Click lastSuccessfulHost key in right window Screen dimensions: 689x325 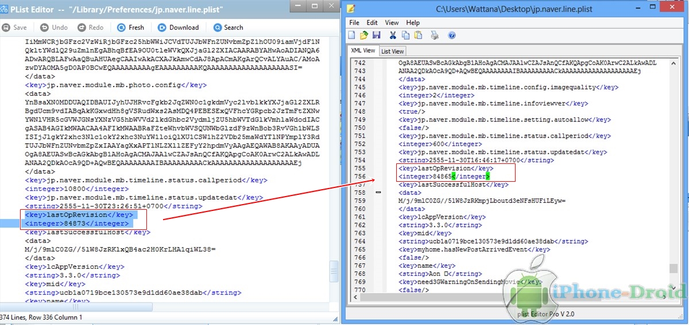point(454,185)
